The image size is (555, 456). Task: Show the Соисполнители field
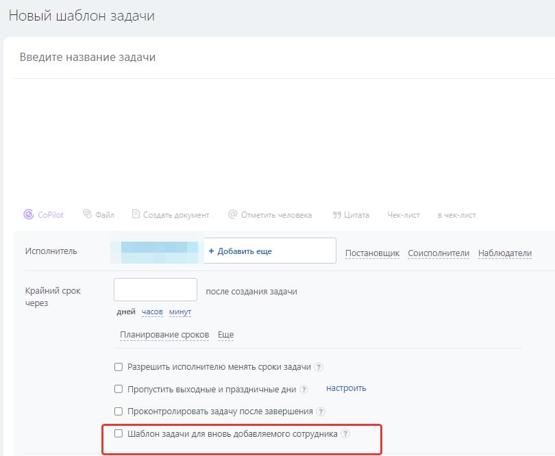pos(439,253)
